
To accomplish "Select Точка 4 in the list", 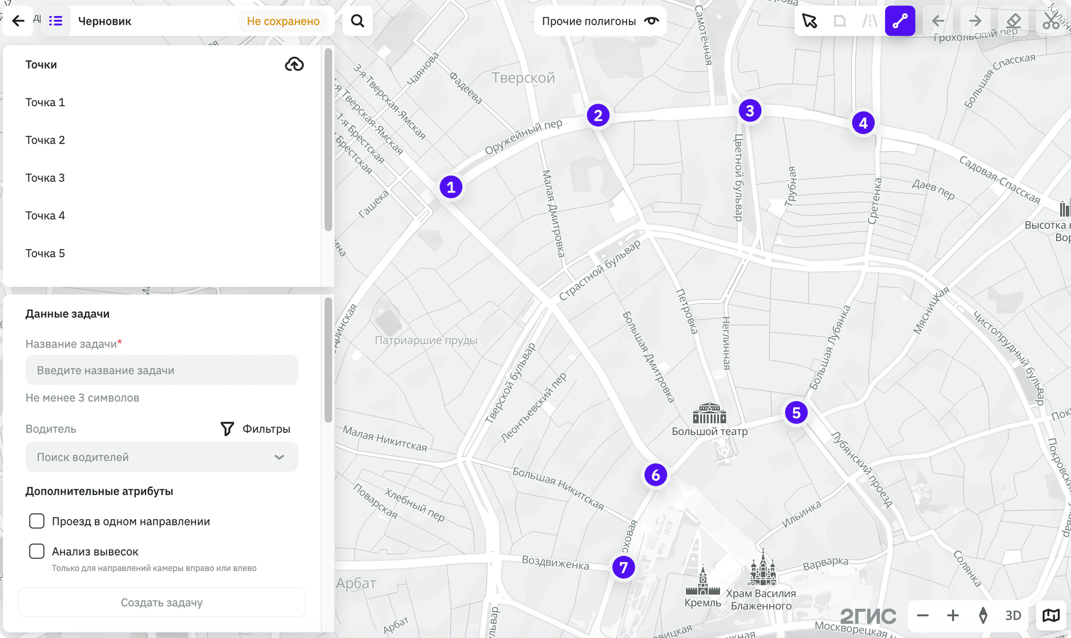I will pos(45,216).
